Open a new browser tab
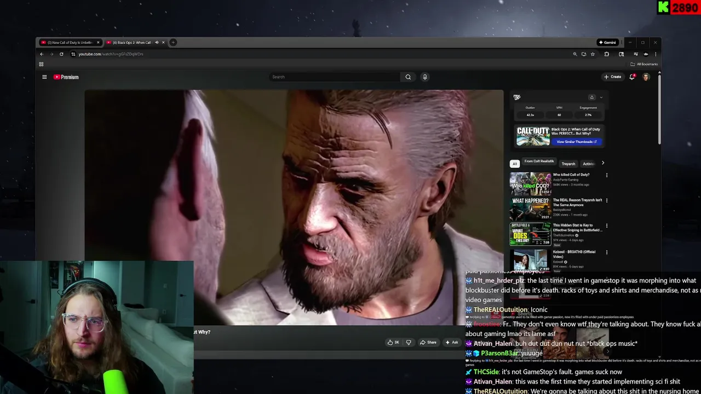This screenshot has height=394, width=701. pos(173,42)
